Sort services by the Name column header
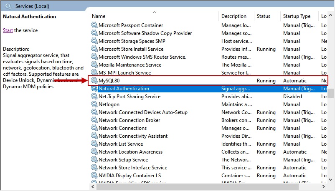This screenshot has height=191, width=335. coord(99,16)
